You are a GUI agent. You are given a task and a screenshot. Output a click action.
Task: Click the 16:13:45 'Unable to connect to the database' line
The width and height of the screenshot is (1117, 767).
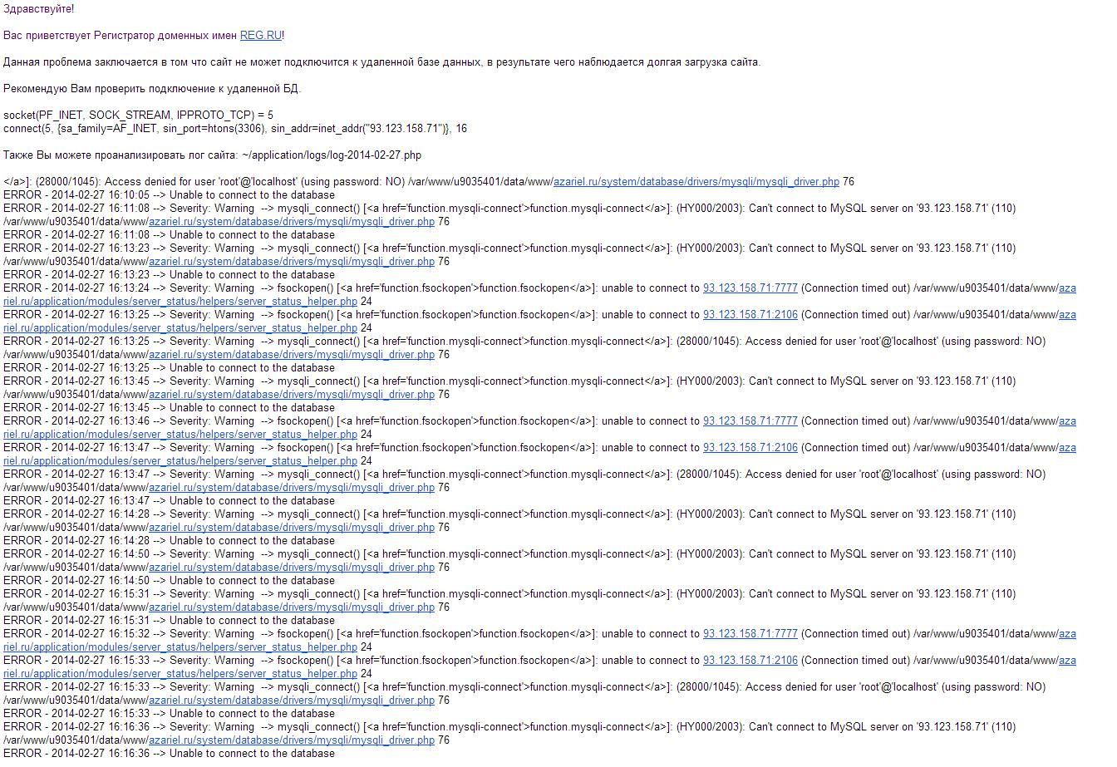pyautogui.click(x=169, y=408)
